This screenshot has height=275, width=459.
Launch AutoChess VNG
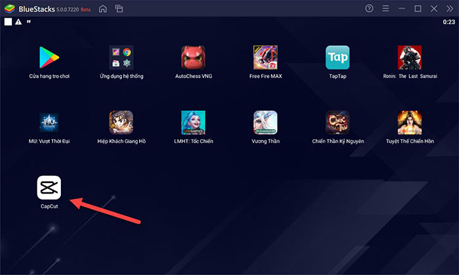point(193,57)
